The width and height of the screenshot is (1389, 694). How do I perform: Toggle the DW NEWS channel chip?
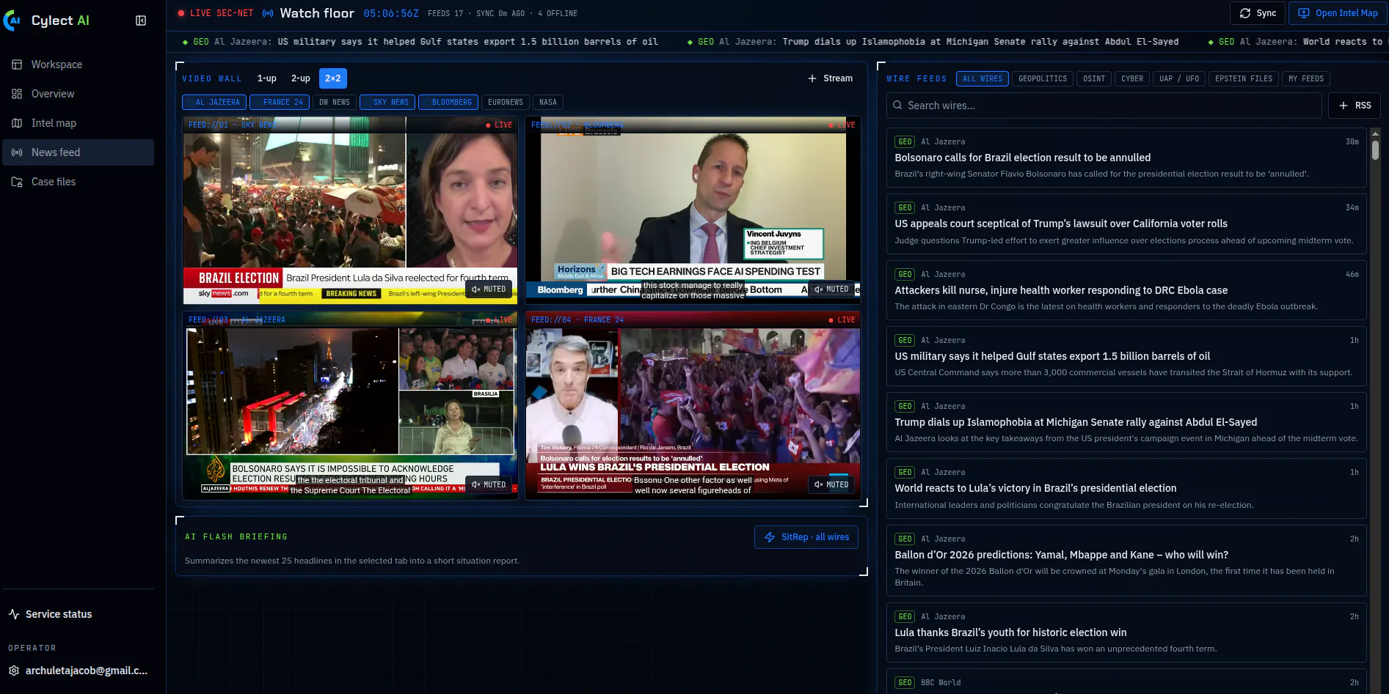click(335, 103)
